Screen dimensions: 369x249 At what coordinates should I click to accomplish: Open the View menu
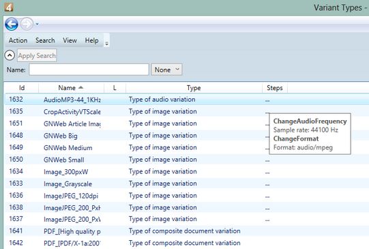(x=70, y=40)
